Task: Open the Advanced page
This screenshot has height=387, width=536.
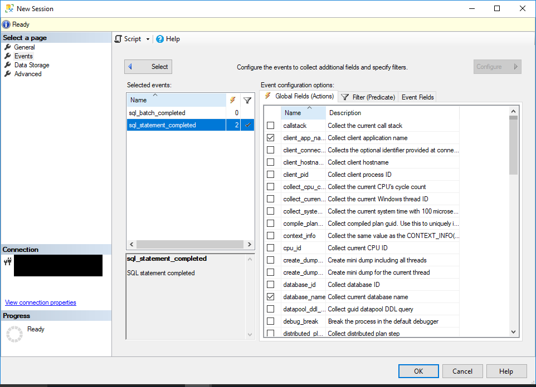Action: (27, 73)
